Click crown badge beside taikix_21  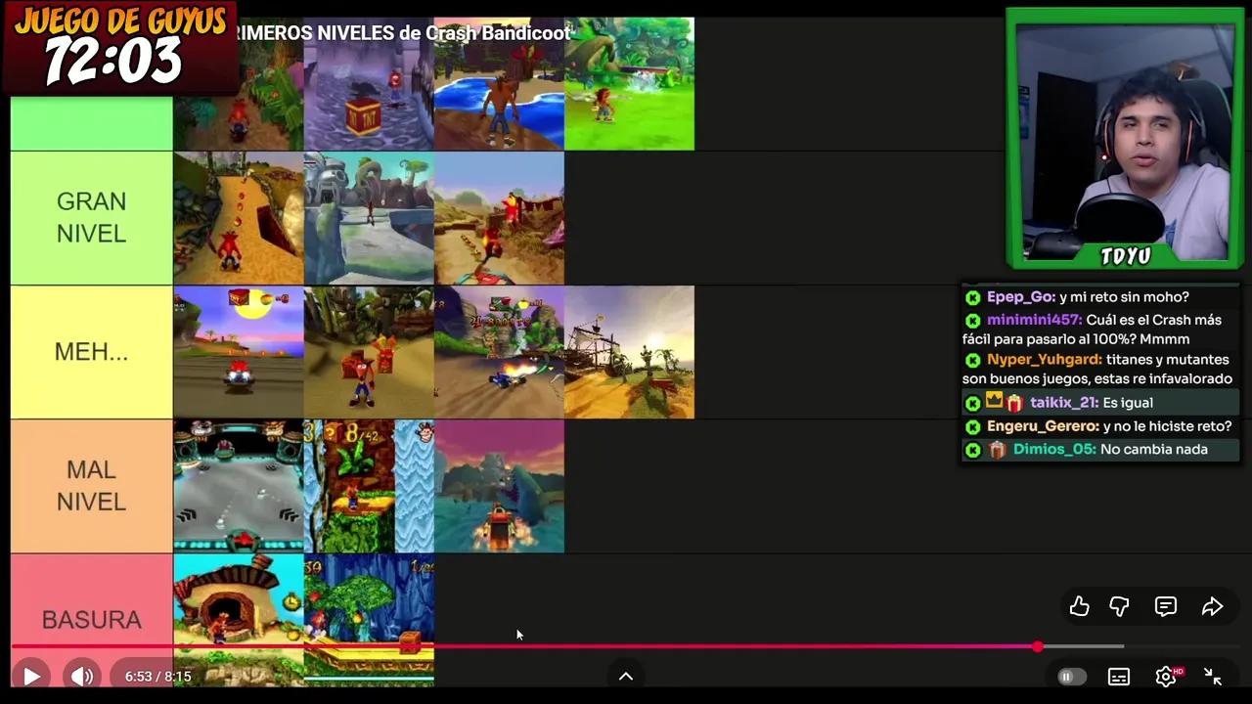pyautogui.click(x=995, y=402)
